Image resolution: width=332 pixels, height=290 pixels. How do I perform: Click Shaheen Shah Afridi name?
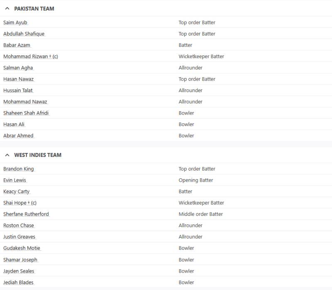26,113
